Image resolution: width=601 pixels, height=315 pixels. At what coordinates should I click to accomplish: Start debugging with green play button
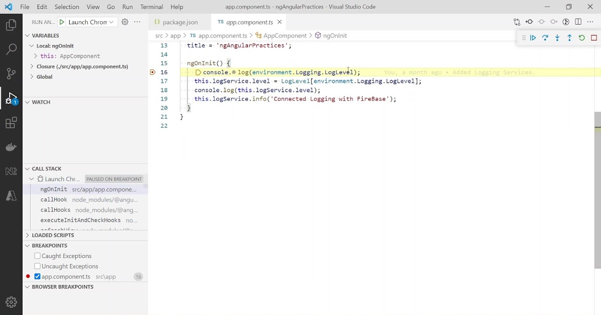point(62,22)
